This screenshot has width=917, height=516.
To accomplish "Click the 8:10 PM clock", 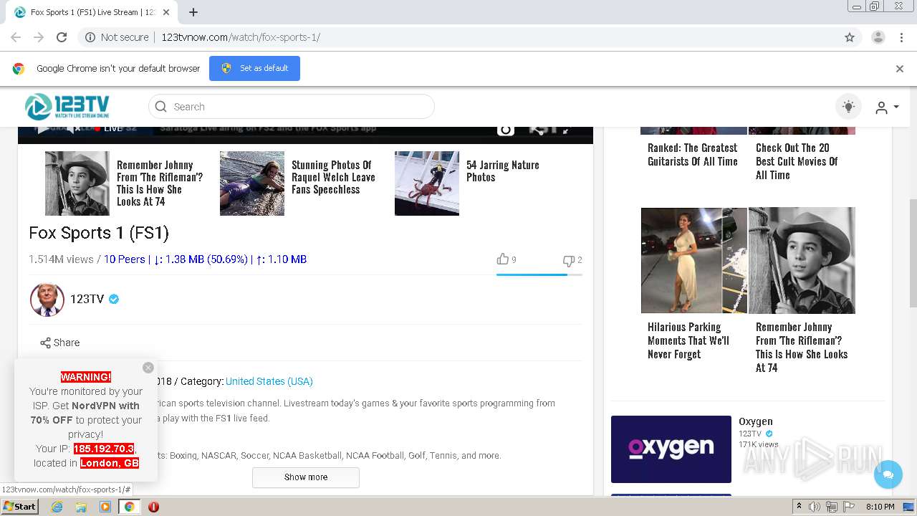I will click(x=880, y=507).
